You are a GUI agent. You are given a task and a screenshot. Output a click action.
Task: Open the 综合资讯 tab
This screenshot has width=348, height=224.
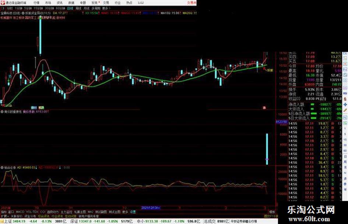pyautogui.click(x=44, y=216)
